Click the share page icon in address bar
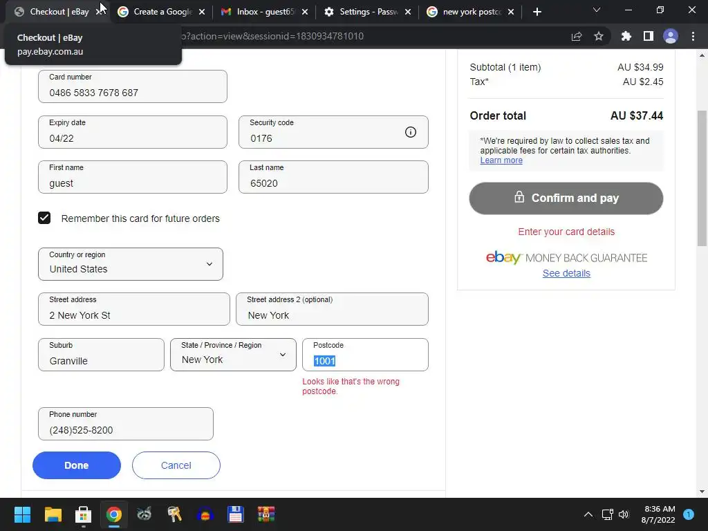Image resolution: width=708 pixels, height=531 pixels. (577, 36)
